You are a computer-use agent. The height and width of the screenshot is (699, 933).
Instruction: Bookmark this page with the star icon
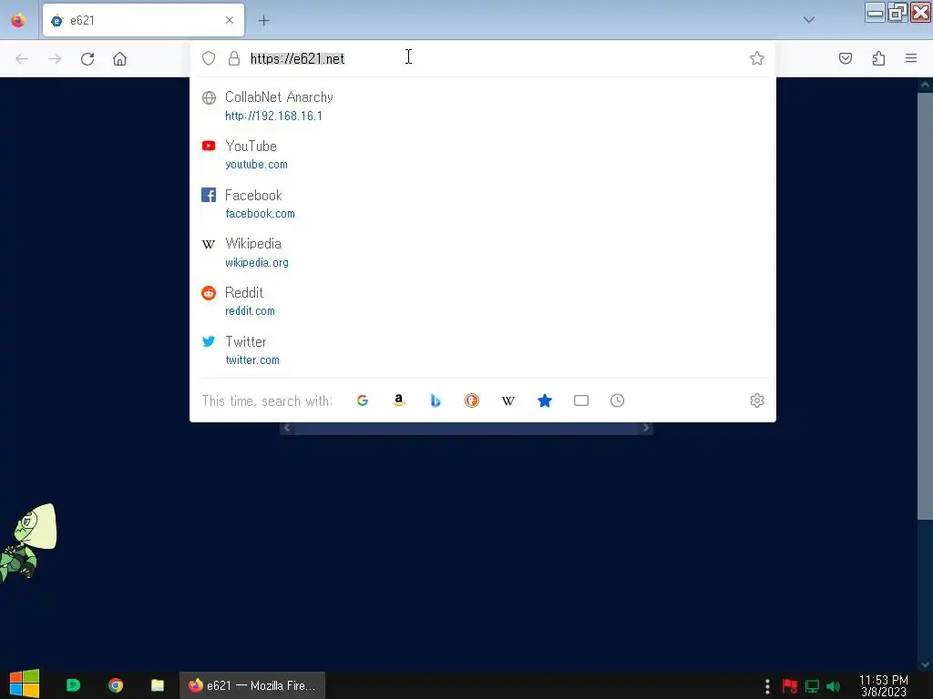point(756,58)
